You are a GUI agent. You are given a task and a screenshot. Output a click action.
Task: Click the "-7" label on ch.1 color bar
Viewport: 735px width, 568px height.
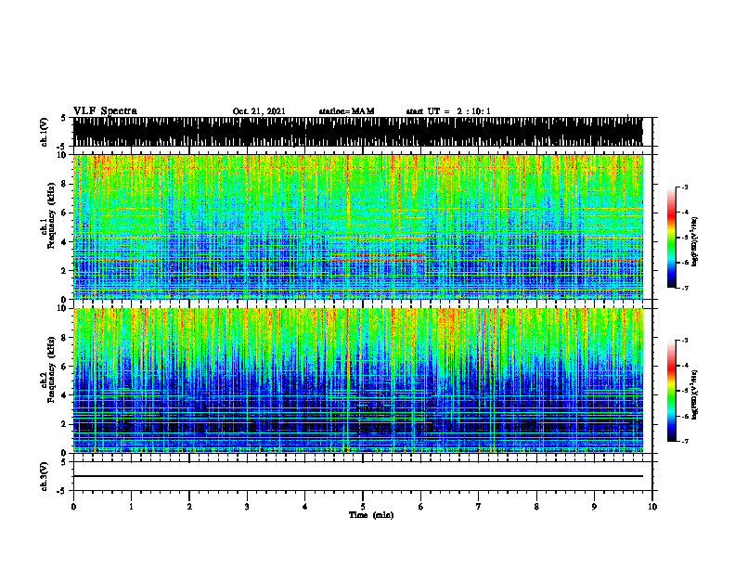(685, 288)
